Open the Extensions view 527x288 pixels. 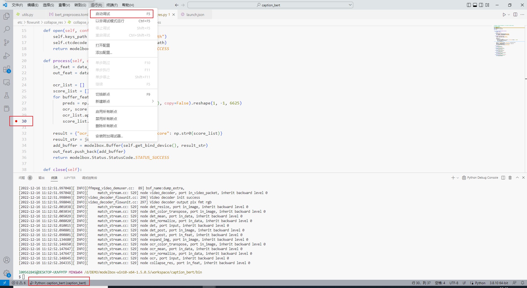pos(7,69)
